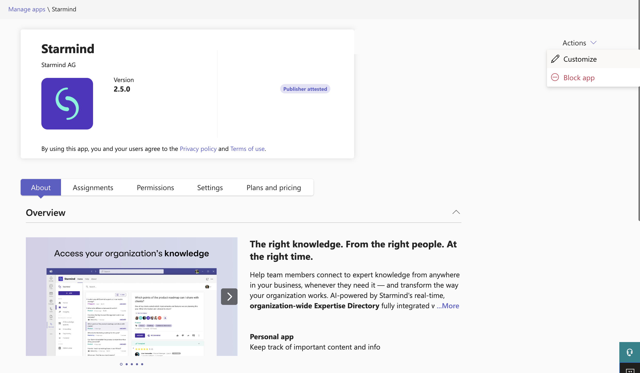Navigate to the Permissions tab
The image size is (640, 373).
point(155,187)
